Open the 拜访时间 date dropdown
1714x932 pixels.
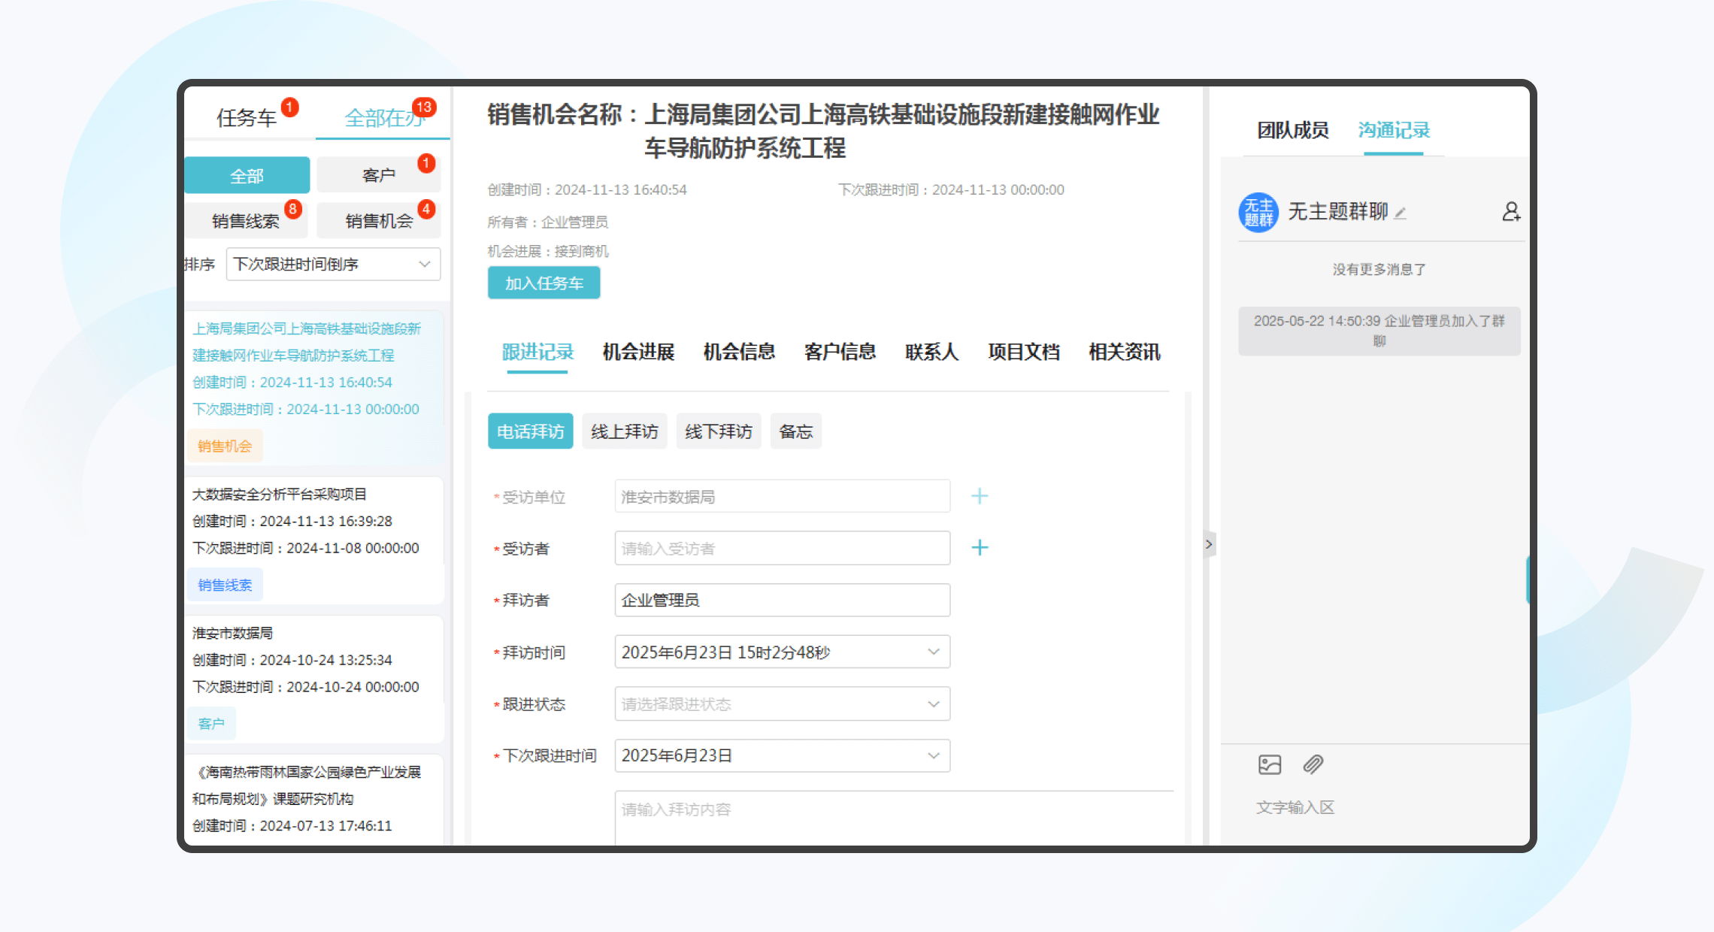[x=783, y=652]
